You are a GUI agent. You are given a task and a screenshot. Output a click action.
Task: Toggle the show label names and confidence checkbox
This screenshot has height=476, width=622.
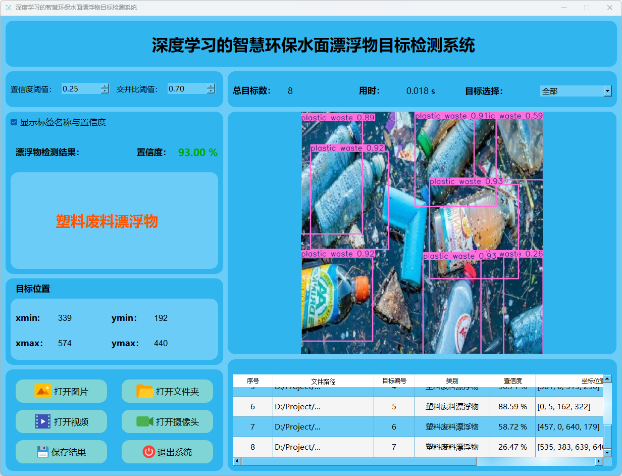tap(14, 122)
